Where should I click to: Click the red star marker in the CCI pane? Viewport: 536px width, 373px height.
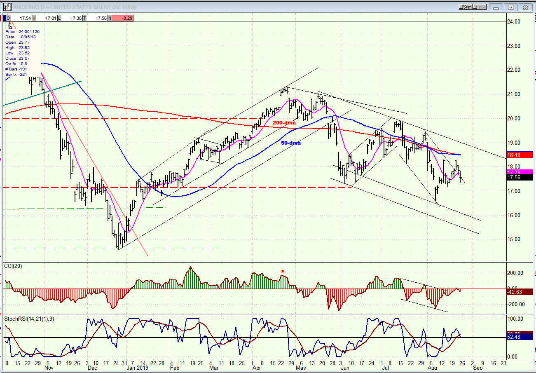click(283, 271)
